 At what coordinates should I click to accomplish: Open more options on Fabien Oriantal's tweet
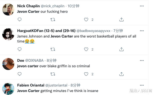(x=142, y=85)
